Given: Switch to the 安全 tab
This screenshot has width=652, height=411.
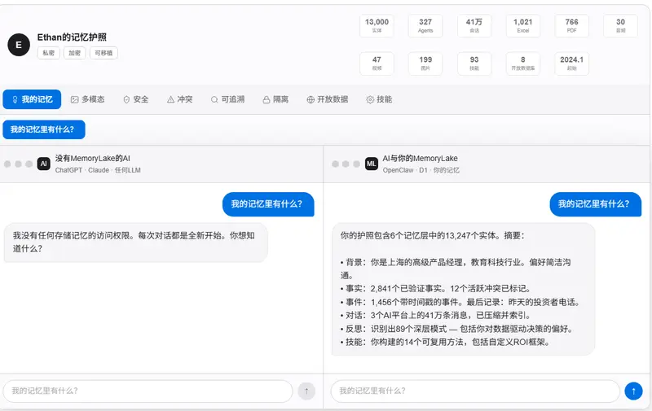Looking at the screenshot, I should pyautogui.click(x=136, y=99).
